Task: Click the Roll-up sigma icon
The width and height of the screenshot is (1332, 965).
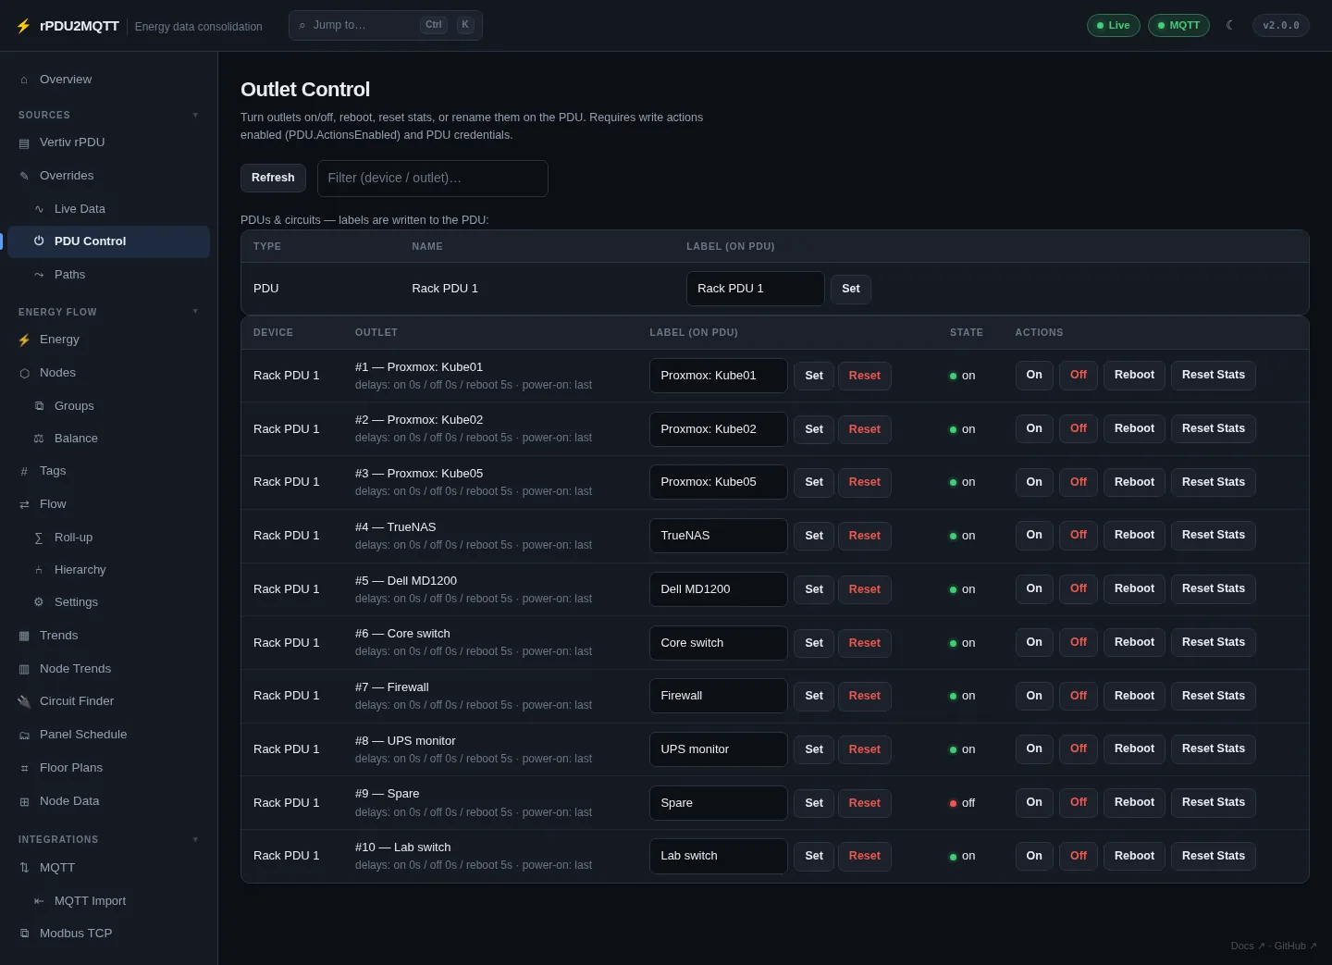Action: (x=39, y=538)
